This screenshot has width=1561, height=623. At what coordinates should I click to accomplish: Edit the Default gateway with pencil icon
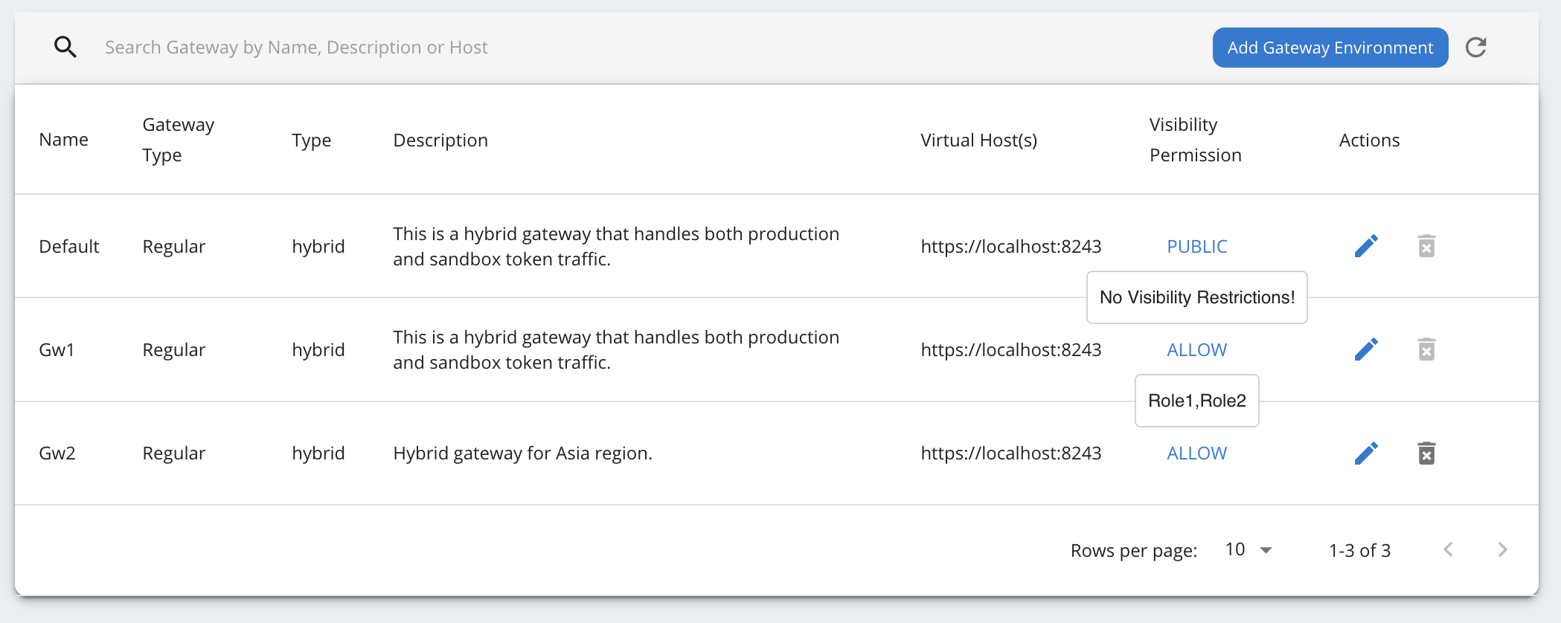point(1366,246)
